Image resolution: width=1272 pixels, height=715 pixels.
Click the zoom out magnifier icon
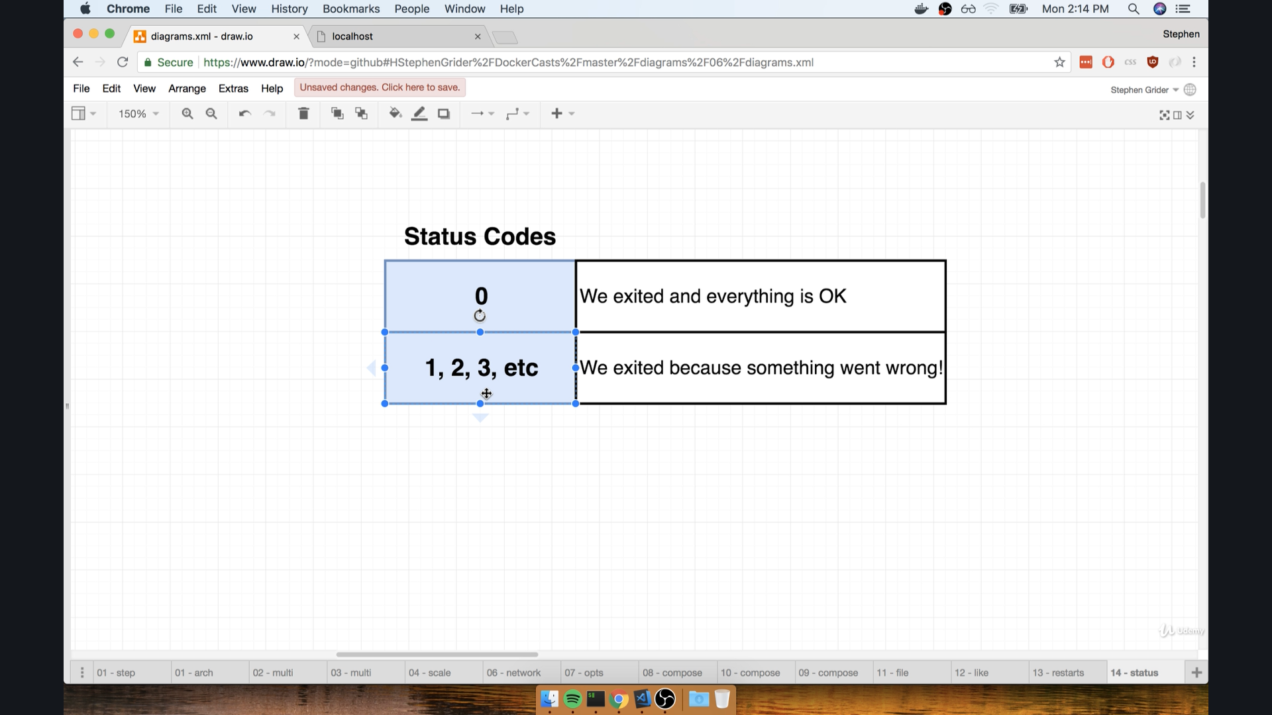(211, 114)
